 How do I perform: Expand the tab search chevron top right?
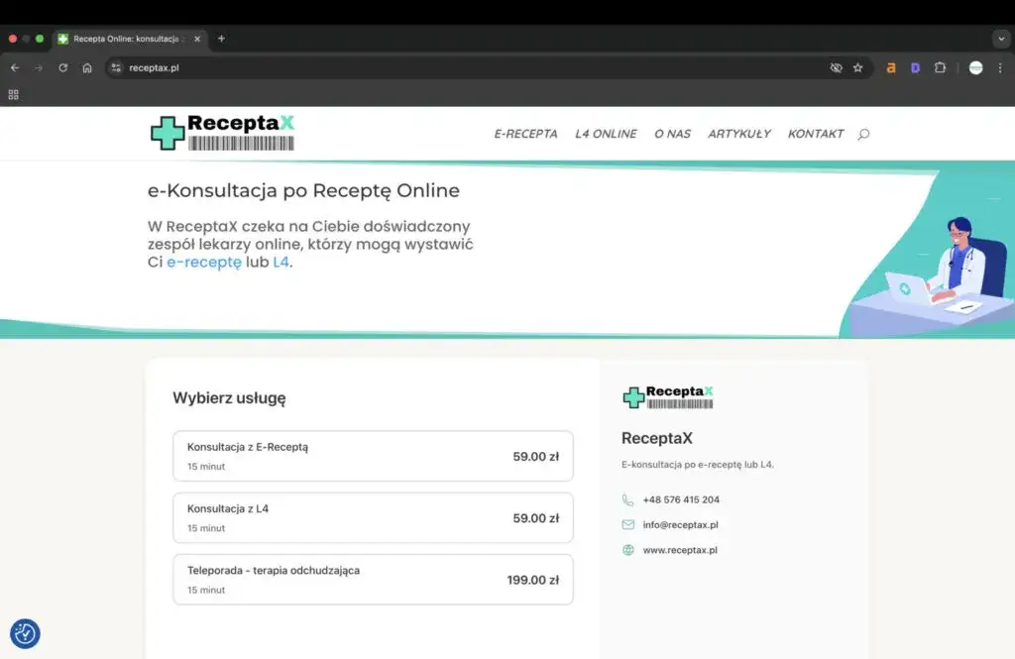click(x=999, y=39)
